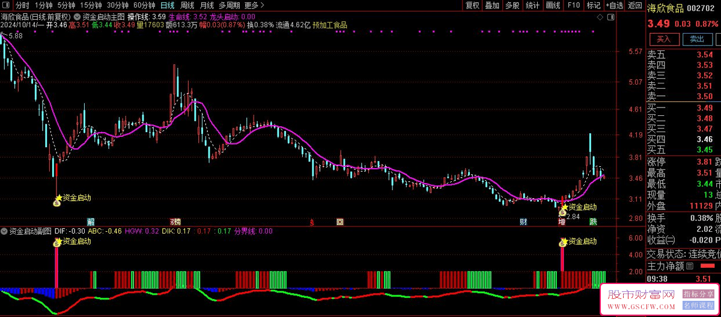Select the 卖四 price 3.53

[x=705, y=65]
